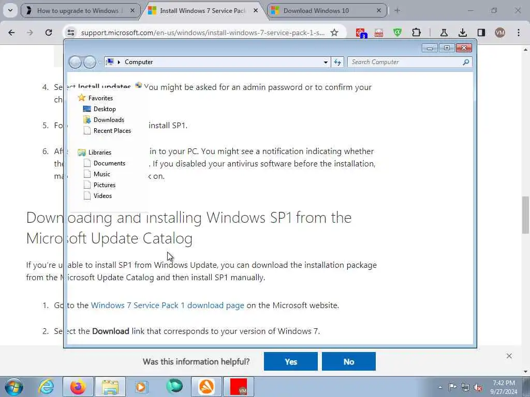This screenshot has height=397, width=530.
Task: Open the orange Avast taskbar icon
Action: coord(207,387)
